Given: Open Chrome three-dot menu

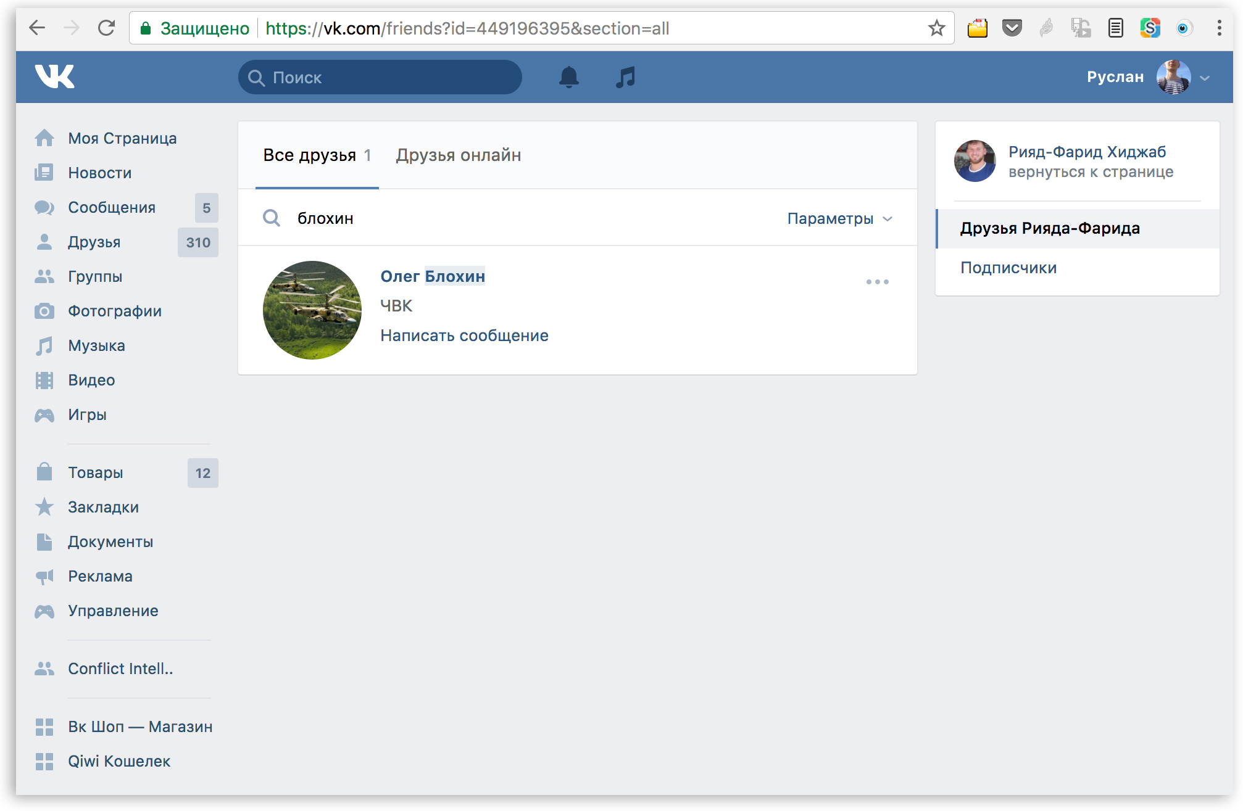Looking at the screenshot, I should point(1219,28).
